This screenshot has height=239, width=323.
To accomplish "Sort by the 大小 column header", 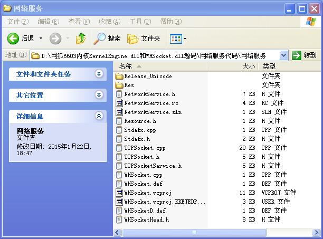I will point(233,66).
